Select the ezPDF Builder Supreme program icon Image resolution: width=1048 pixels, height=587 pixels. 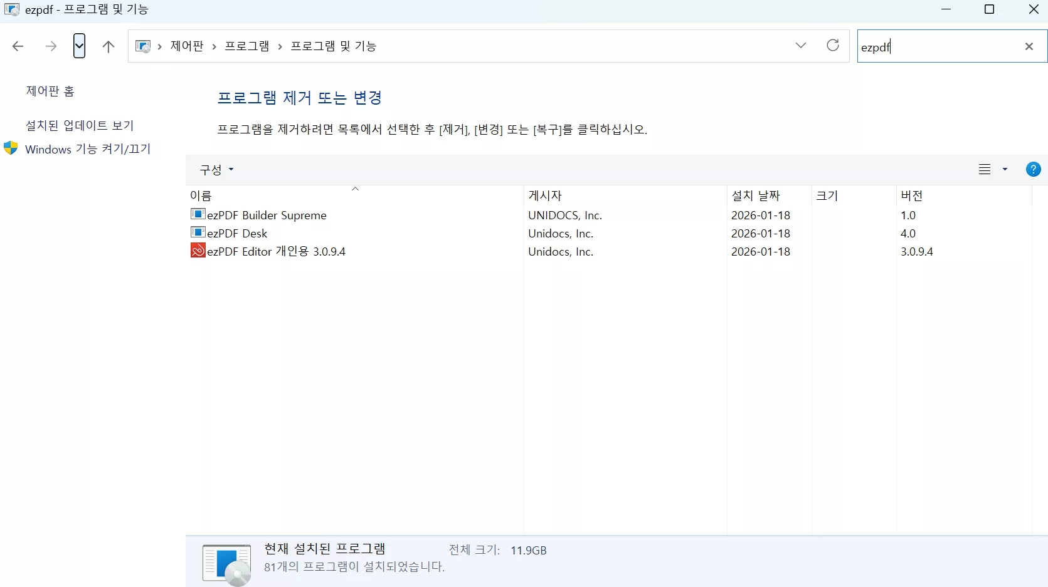coord(198,215)
